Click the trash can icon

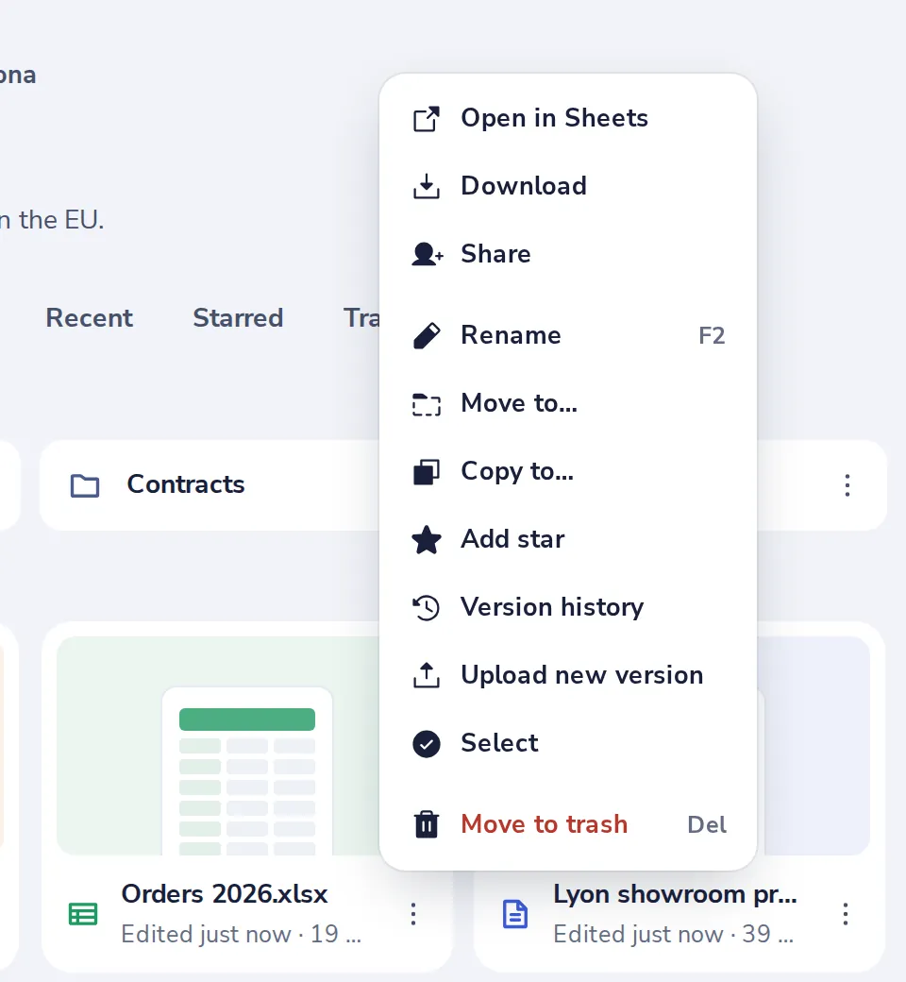427,824
